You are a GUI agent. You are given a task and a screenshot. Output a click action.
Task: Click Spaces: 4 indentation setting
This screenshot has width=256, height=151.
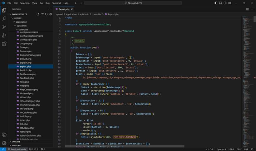click(221, 149)
